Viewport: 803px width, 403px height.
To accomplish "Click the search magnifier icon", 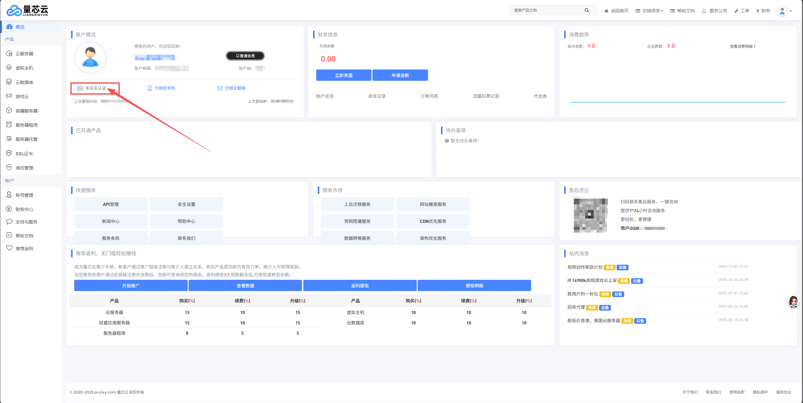I will [586, 10].
